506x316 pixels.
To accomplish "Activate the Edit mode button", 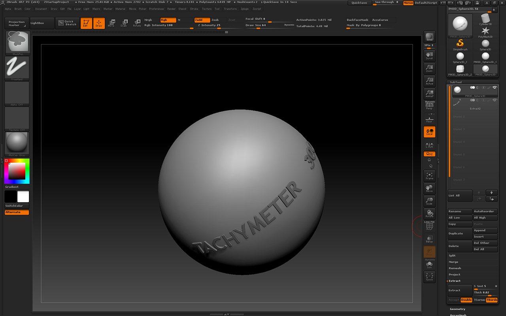I will pyautogui.click(x=86, y=23).
